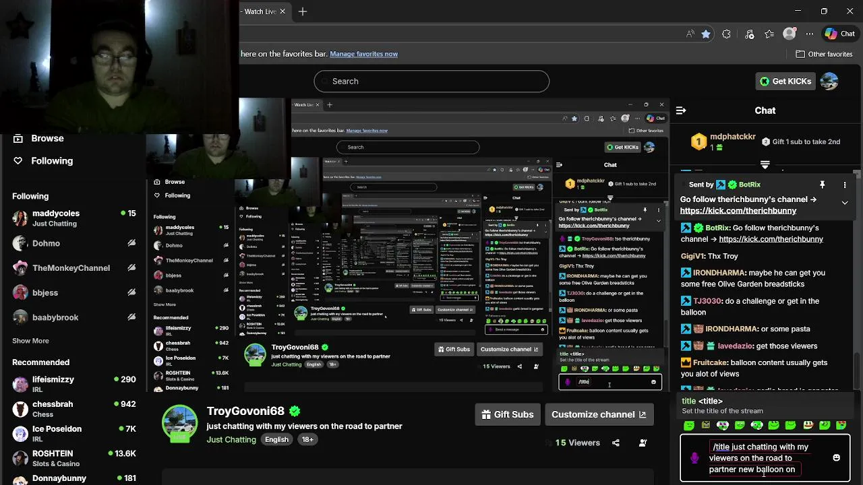The height and width of the screenshot is (485, 863).
Task: Open the Kick user avatar menu
Action: coord(829,81)
